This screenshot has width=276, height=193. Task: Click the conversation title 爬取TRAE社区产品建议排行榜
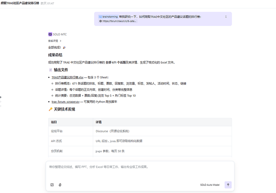click(20, 3)
